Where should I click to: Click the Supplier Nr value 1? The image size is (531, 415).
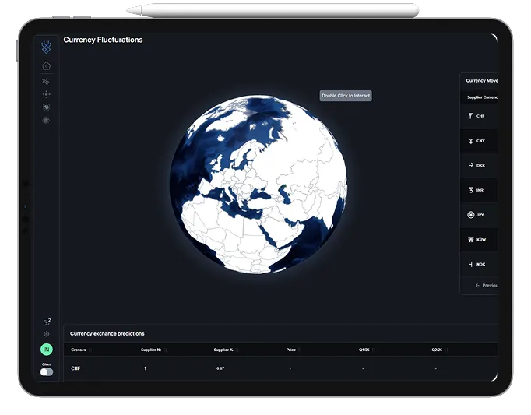coord(146,368)
